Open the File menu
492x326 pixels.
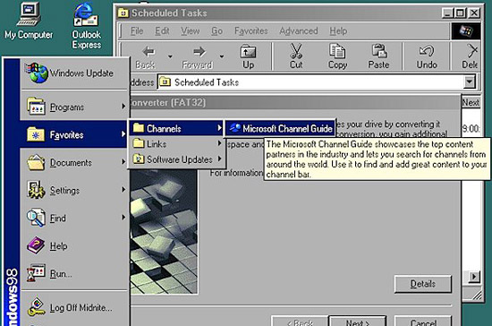pos(137,30)
